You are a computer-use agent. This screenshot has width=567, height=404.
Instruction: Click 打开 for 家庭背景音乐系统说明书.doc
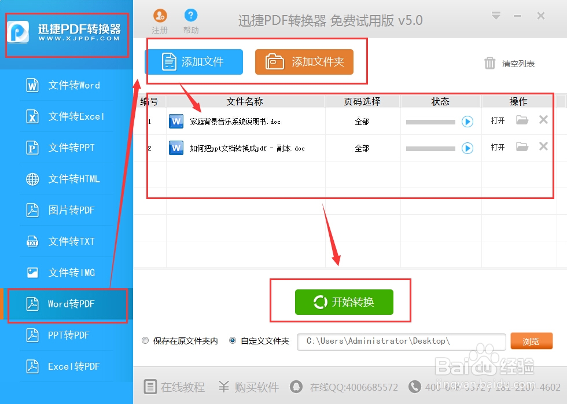coord(498,120)
